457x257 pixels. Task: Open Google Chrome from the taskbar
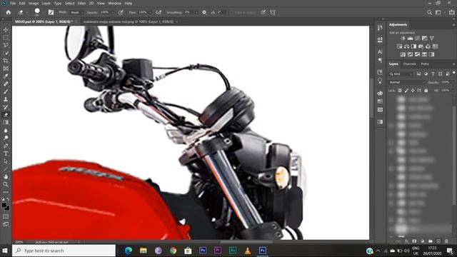[x=173, y=251]
